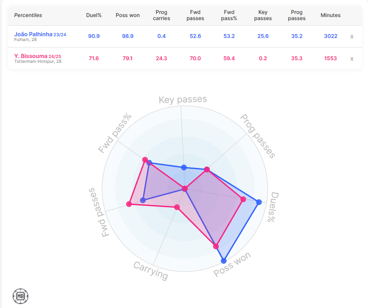The height and width of the screenshot is (308, 368).
Task: Sort by Duel% column header
Action: pyautogui.click(x=94, y=15)
